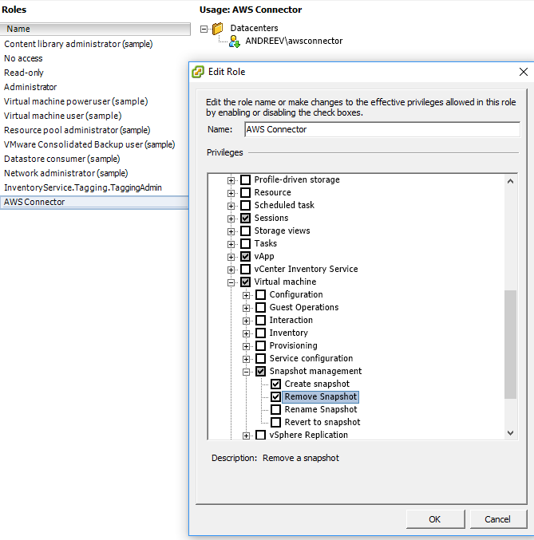Viewport: 534px width, 540px height.
Task: Click the Name column header in Roles
Action: (95, 29)
